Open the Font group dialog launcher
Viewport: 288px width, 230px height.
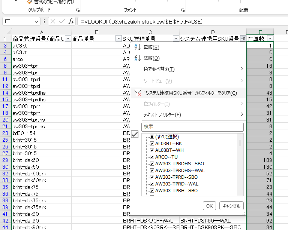point(183,10)
